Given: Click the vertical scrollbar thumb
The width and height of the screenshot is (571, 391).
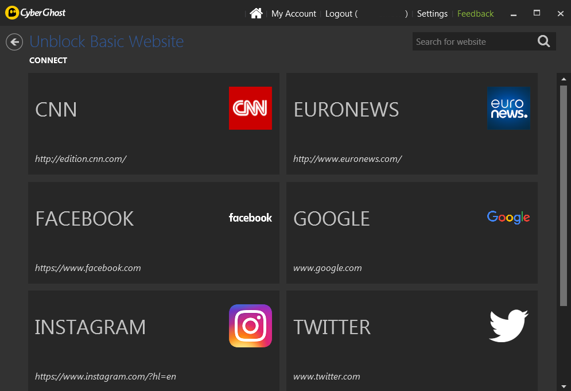Looking at the screenshot, I should coord(564,196).
